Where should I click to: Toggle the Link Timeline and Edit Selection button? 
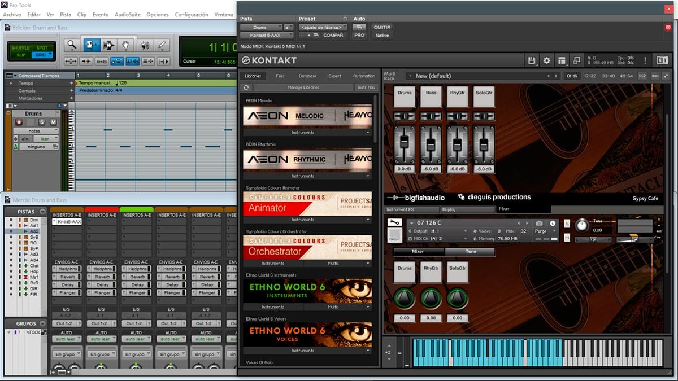pyautogui.click(x=132, y=61)
